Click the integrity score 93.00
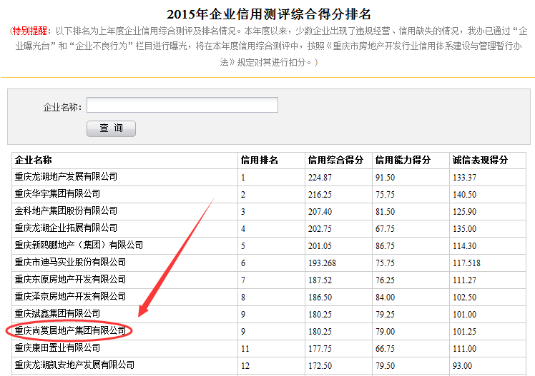This screenshot has width=535, height=376. tap(462, 366)
